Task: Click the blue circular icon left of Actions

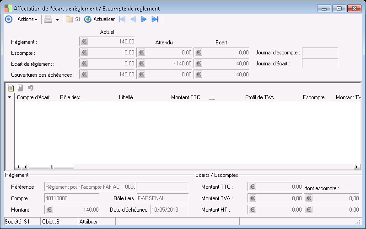Action: pos(8,19)
